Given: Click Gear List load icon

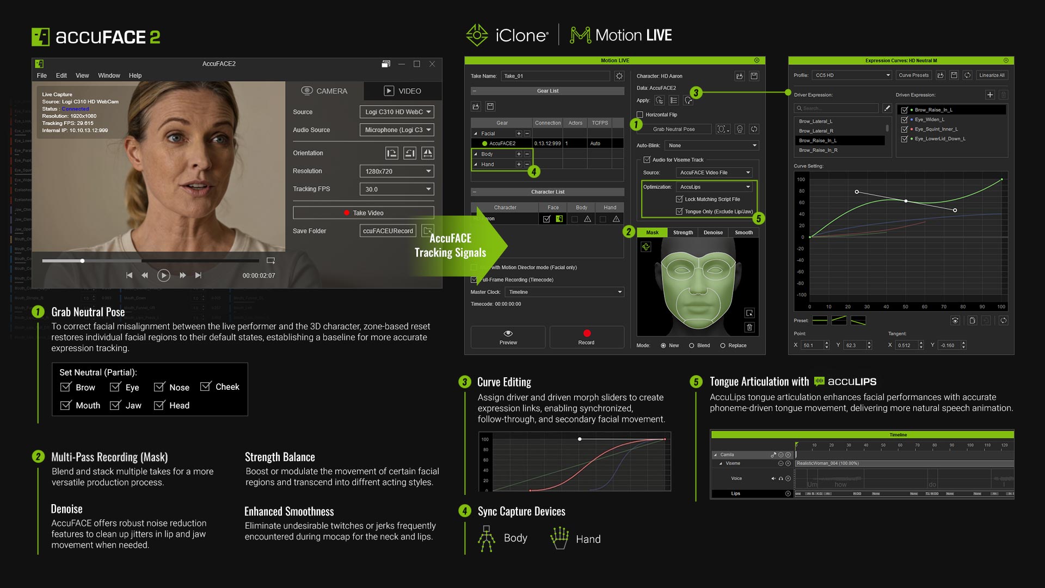Looking at the screenshot, I should point(476,107).
